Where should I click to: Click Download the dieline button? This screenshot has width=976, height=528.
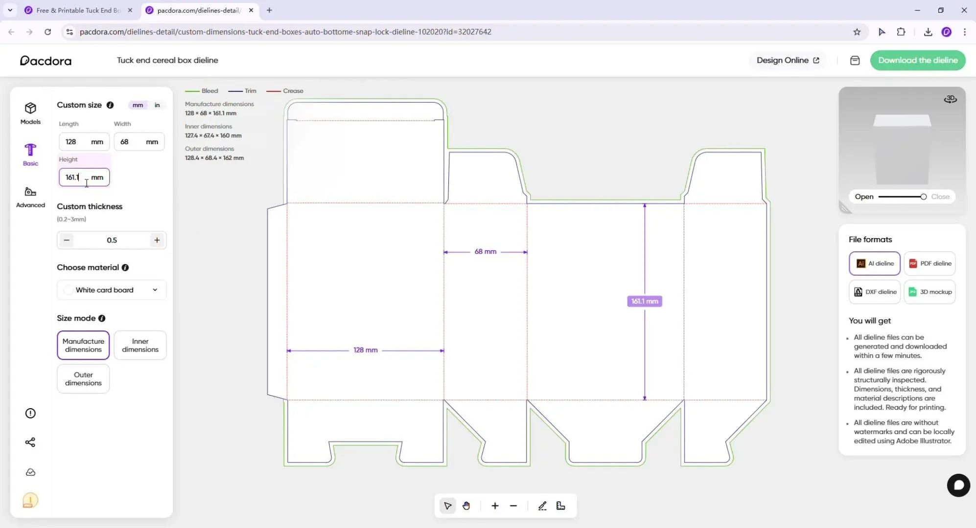917,60
